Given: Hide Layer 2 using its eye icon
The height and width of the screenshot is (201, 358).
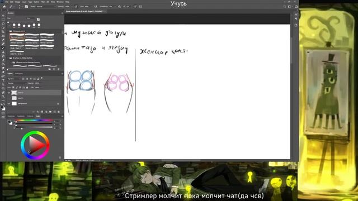Looking at the screenshot, I should [9, 93].
